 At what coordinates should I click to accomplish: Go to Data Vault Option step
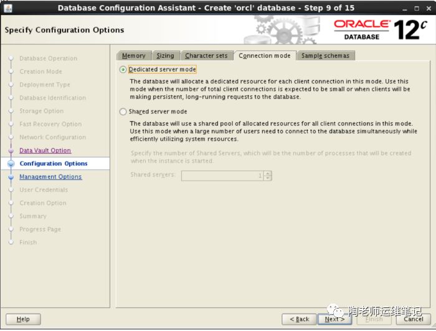pos(45,150)
